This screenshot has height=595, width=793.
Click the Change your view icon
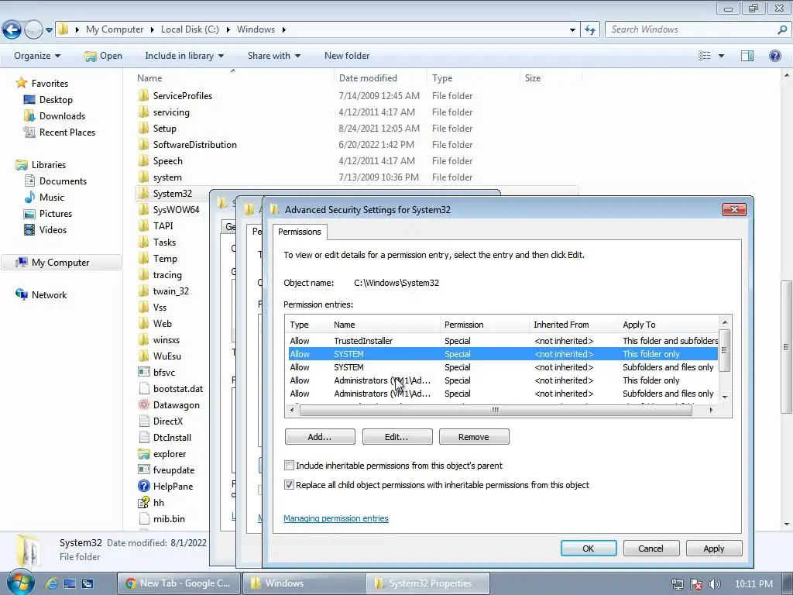pos(704,56)
